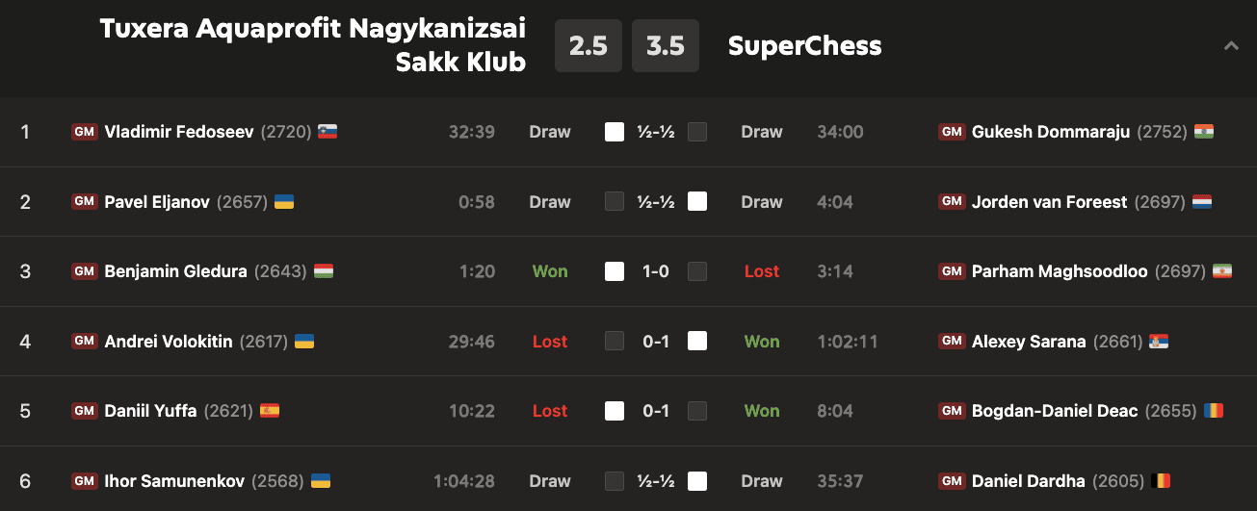
Task: Open Ihor Samunenkov's player profile
Action: click(x=174, y=481)
